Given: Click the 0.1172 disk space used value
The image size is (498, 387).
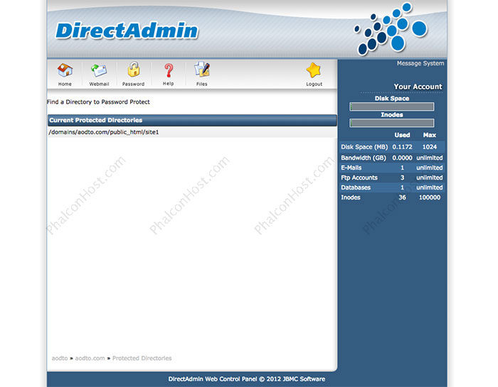Looking at the screenshot, I should [x=402, y=147].
